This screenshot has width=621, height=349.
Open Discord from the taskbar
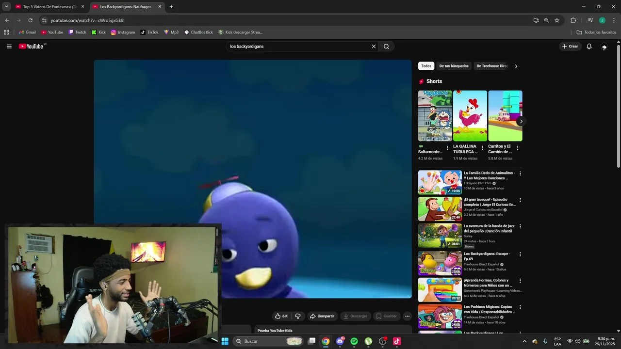pos(340,341)
